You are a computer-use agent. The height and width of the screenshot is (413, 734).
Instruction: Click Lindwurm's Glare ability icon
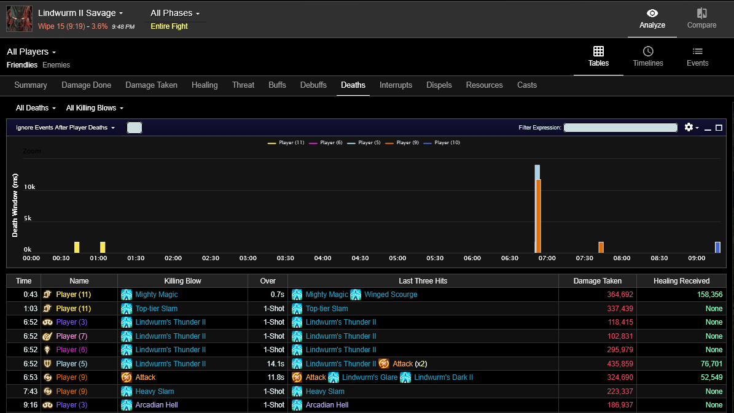tap(334, 377)
